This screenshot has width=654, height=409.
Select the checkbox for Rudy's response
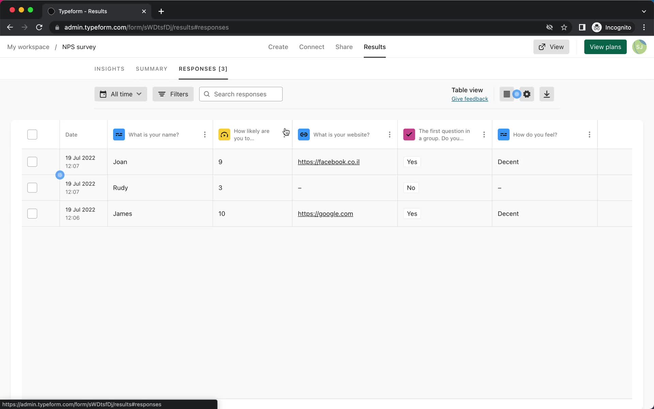click(x=32, y=187)
